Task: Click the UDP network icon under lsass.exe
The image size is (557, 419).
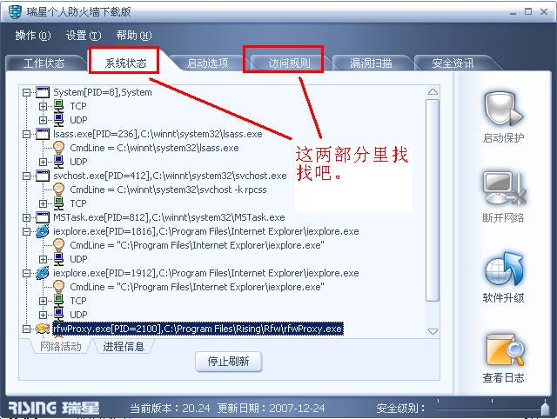Action: [58, 162]
